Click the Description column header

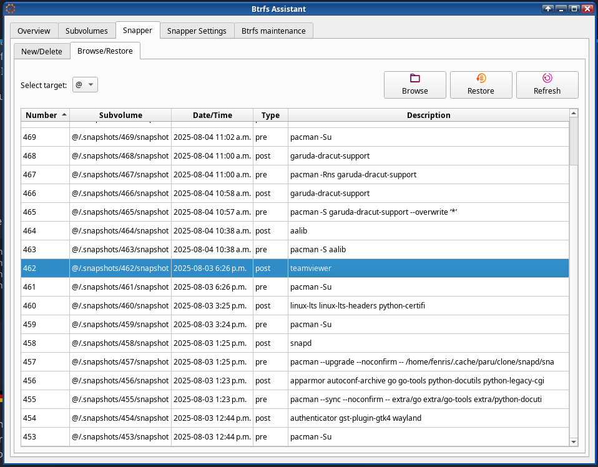tap(428, 115)
